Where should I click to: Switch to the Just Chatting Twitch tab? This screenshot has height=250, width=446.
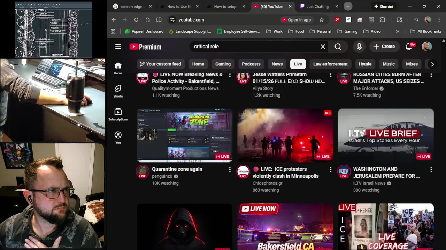(319, 6)
